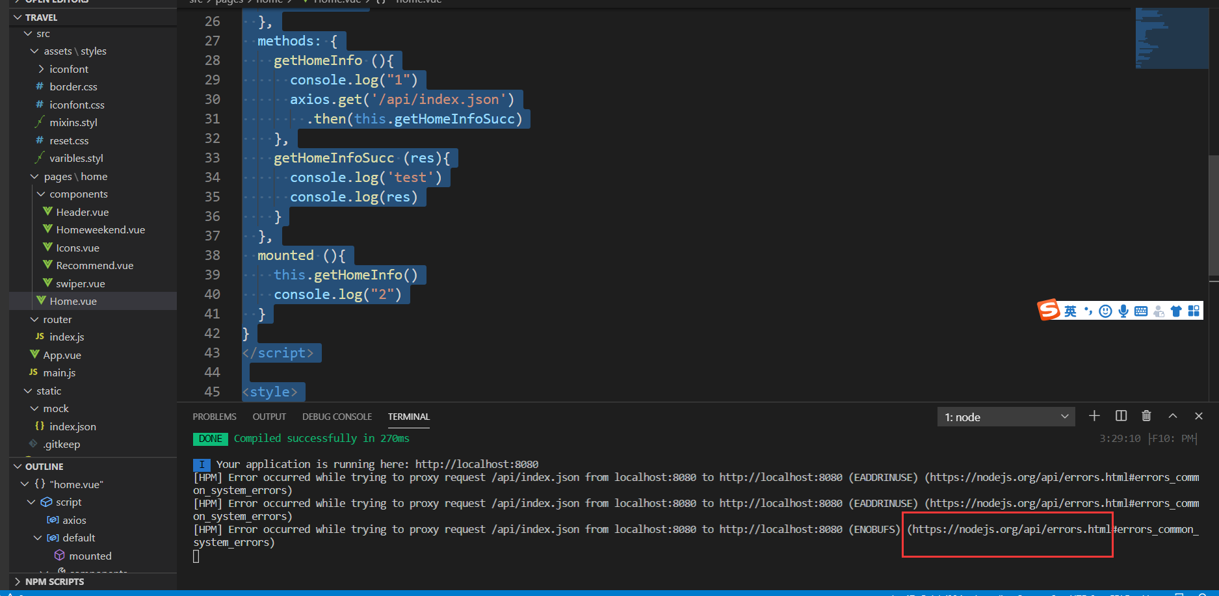
Task: Open IME skin shirt icon
Action: (x=1176, y=311)
